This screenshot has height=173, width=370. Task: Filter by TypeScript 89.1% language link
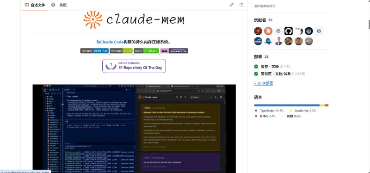(269, 111)
